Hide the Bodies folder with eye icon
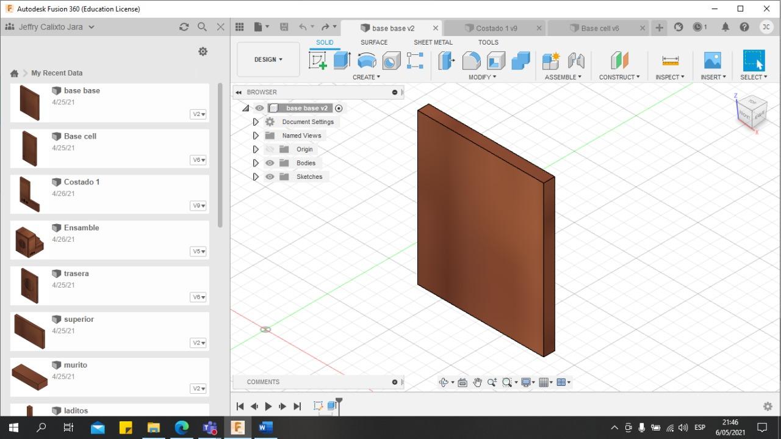The height and width of the screenshot is (439, 781). click(x=270, y=163)
